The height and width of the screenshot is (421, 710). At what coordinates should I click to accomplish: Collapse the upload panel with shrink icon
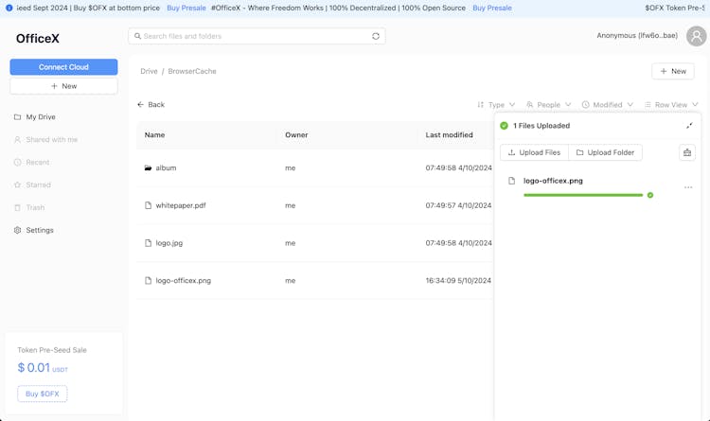pyautogui.click(x=689, y=125)
